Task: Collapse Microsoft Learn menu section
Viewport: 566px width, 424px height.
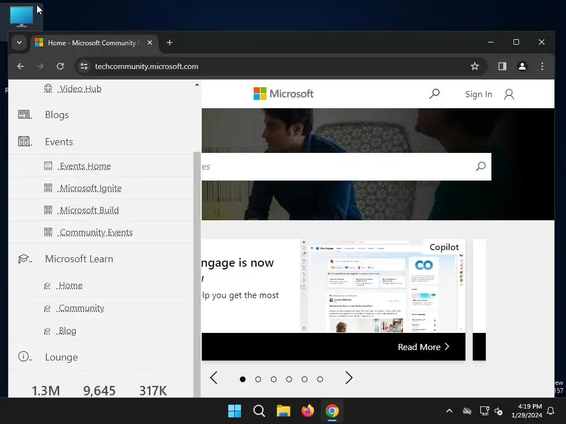Action: click(79, 259)
